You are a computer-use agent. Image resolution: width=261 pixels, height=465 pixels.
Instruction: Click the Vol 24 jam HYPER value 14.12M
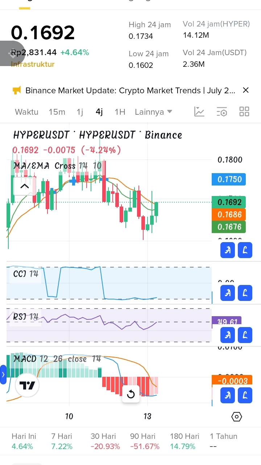(x=196, y=35)
